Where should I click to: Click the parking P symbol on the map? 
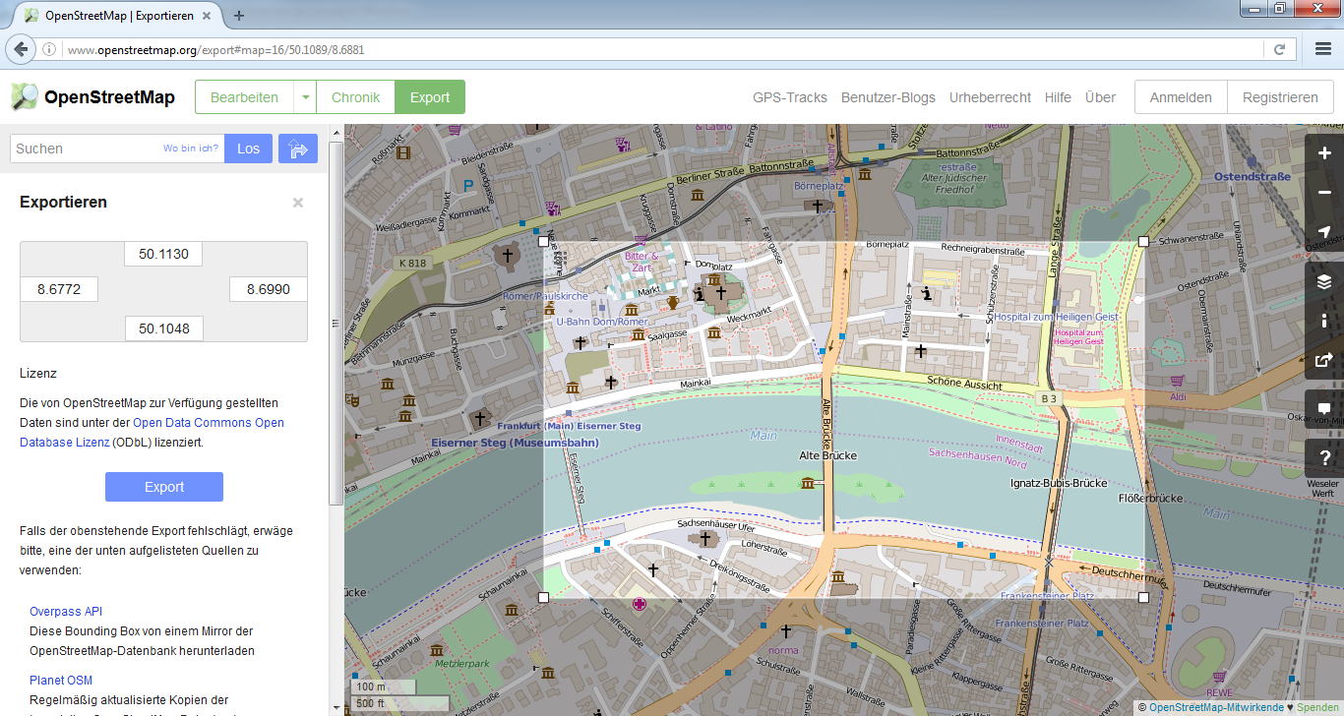click(468, 185)
